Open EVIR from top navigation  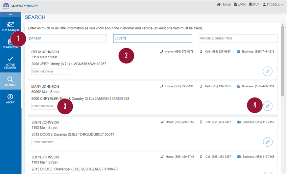click(x=240, y=4)
